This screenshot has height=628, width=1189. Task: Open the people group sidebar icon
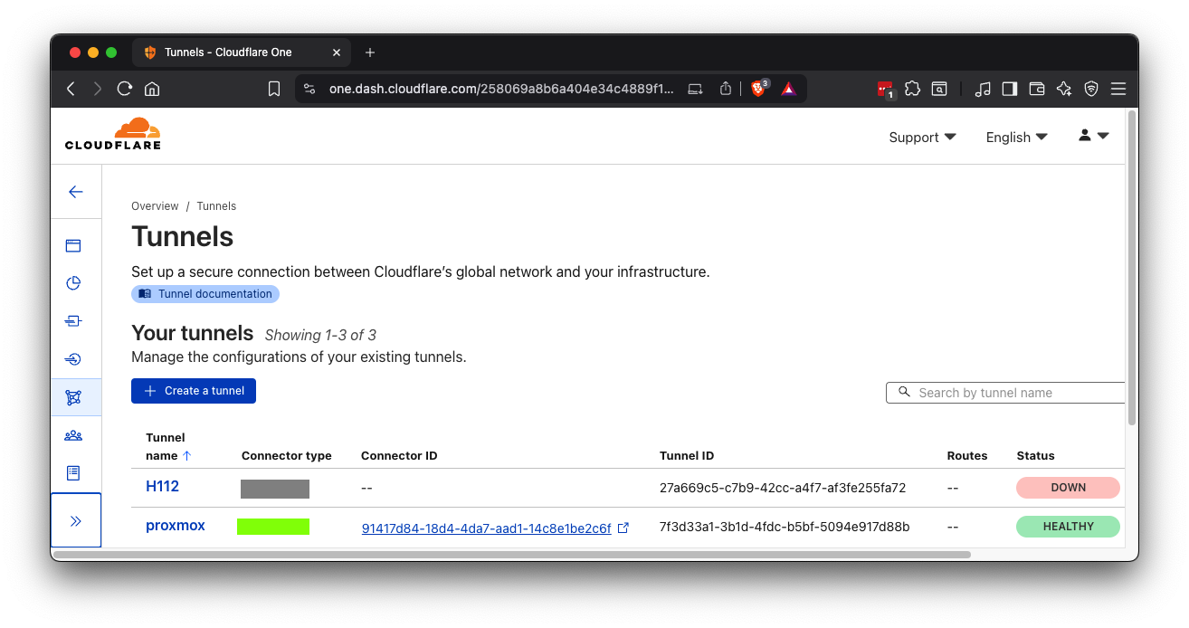(x=74, y=435)
